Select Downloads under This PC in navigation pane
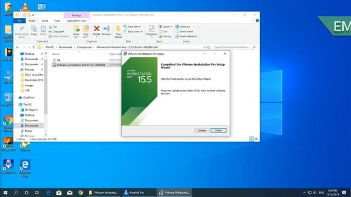Image resolution: width=351 pixels, height=197 pixels. 31,125
